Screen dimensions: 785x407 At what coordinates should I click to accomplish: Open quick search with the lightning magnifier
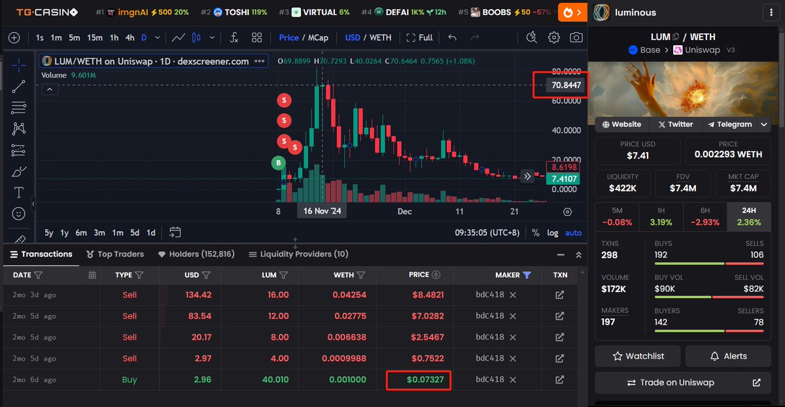click(532, 37)
